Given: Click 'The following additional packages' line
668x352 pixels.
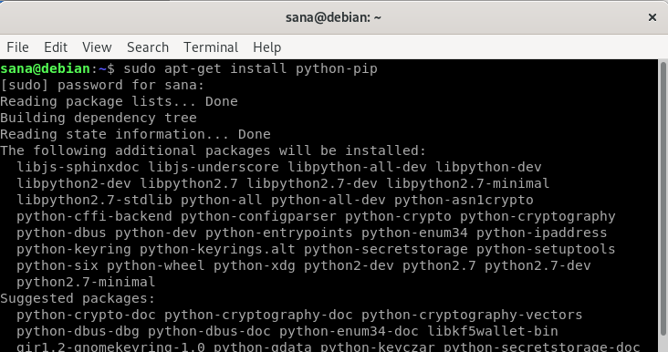Looking at the screenshot, I should click(x=213, y=150).
